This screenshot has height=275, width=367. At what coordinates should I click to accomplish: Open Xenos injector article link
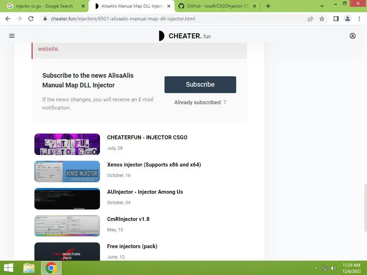[x=154, y=165]
